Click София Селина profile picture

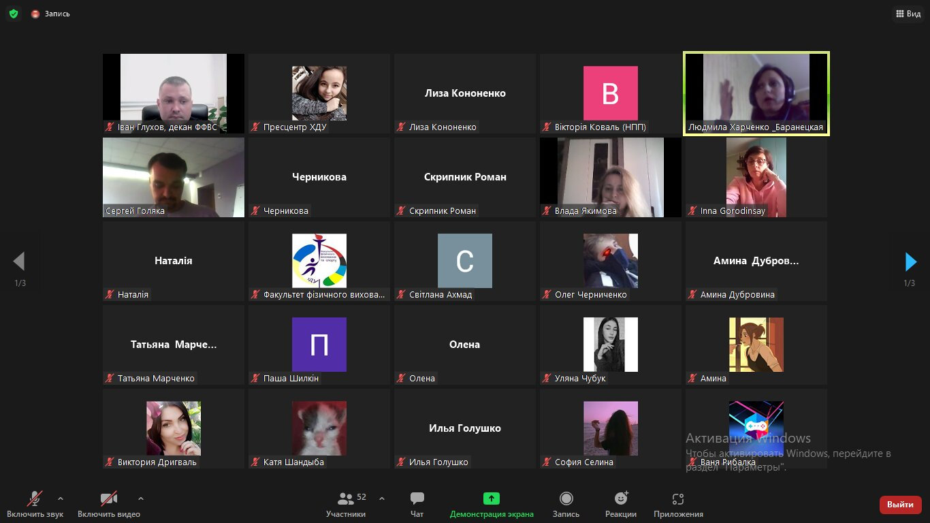pyautogui.click(x=611, y=428)
